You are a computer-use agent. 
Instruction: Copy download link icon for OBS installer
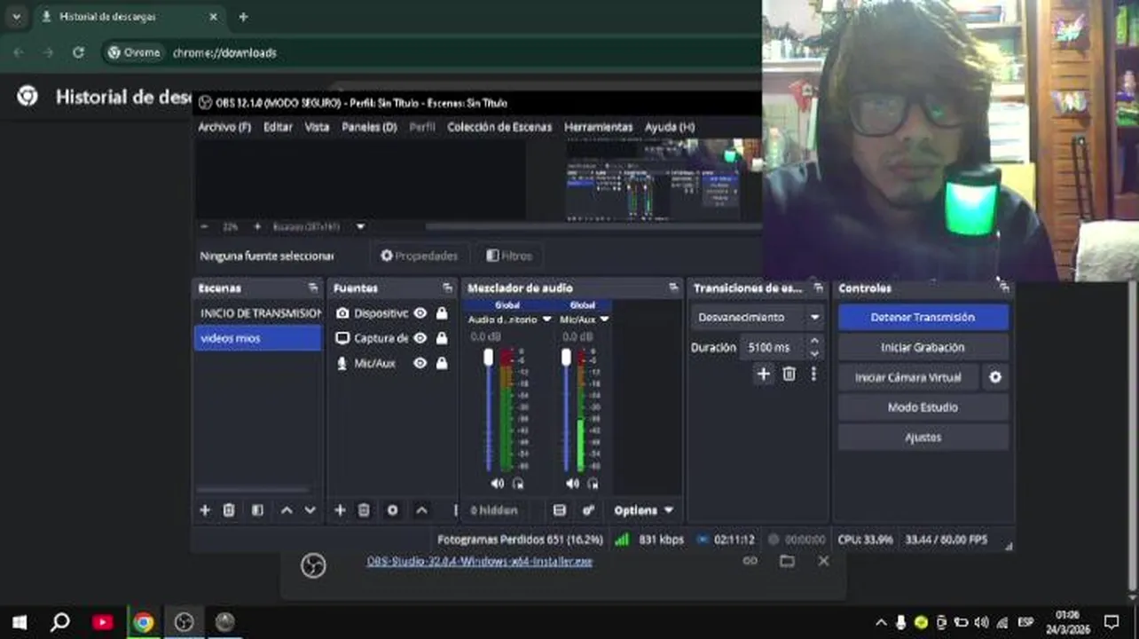[750, 561]
